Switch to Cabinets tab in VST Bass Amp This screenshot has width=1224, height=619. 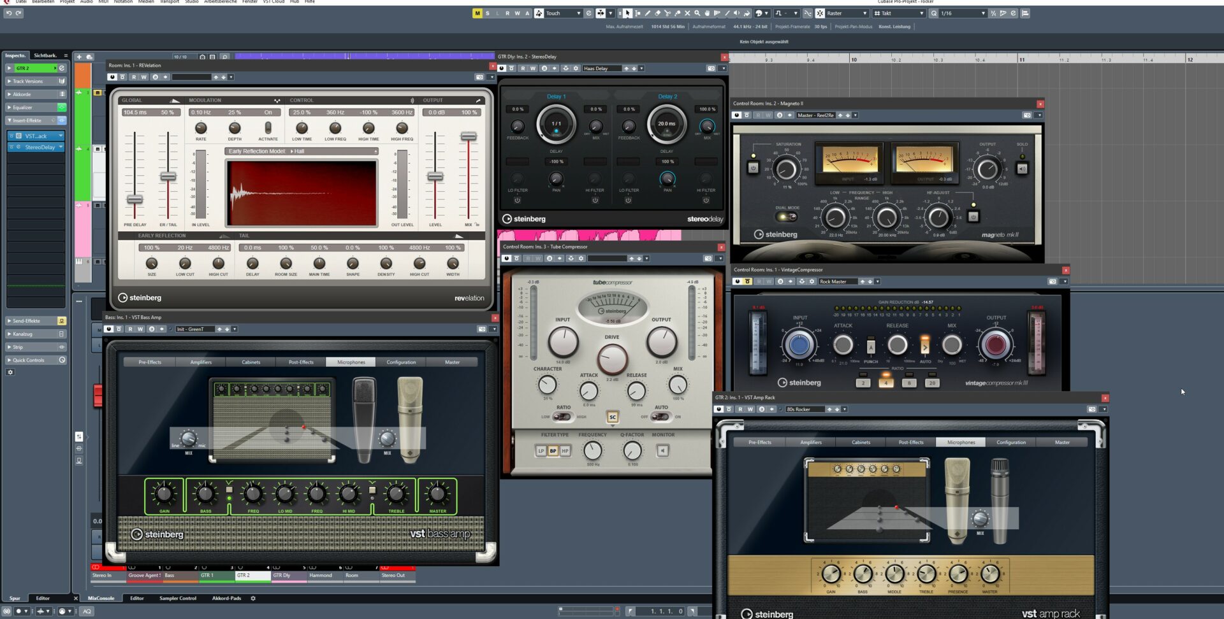point(251,362)
